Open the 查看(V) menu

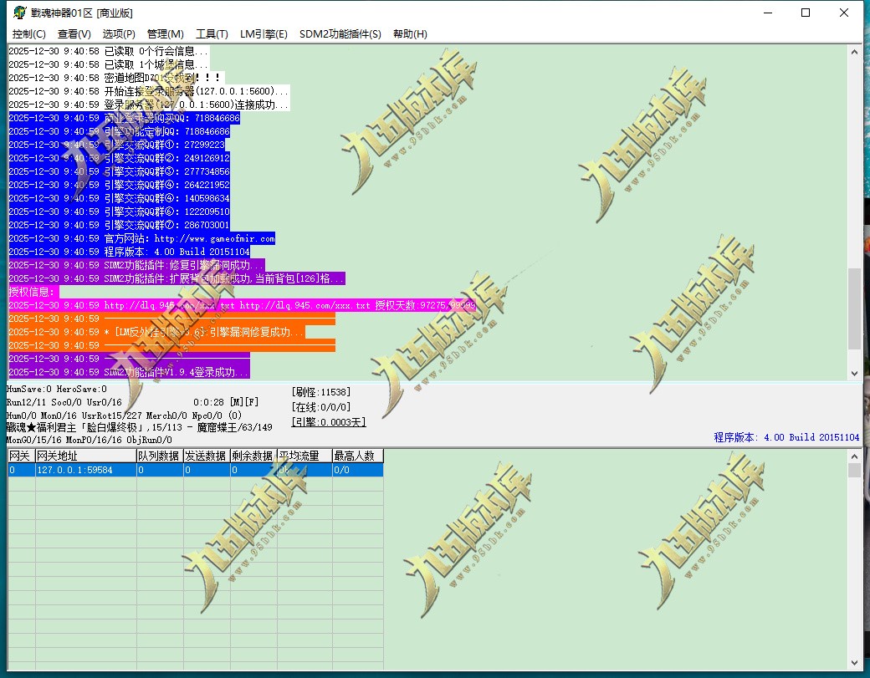click(74, 33)
